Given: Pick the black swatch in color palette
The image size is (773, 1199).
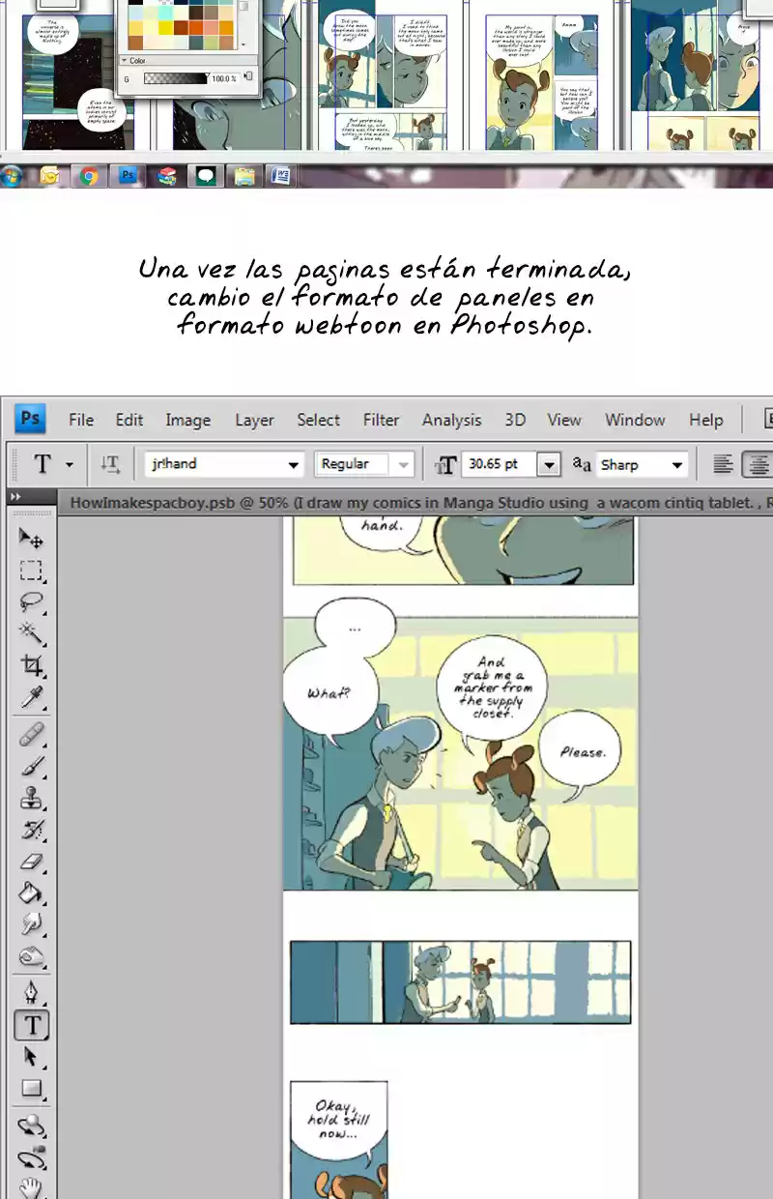Looking at the screenshot, I should tap(135, 4).
